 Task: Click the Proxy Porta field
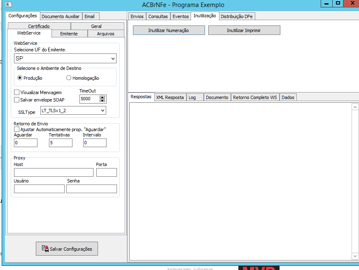point(107,172)
